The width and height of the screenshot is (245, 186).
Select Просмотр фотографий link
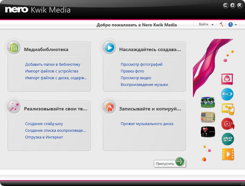(x=141, y=64)
